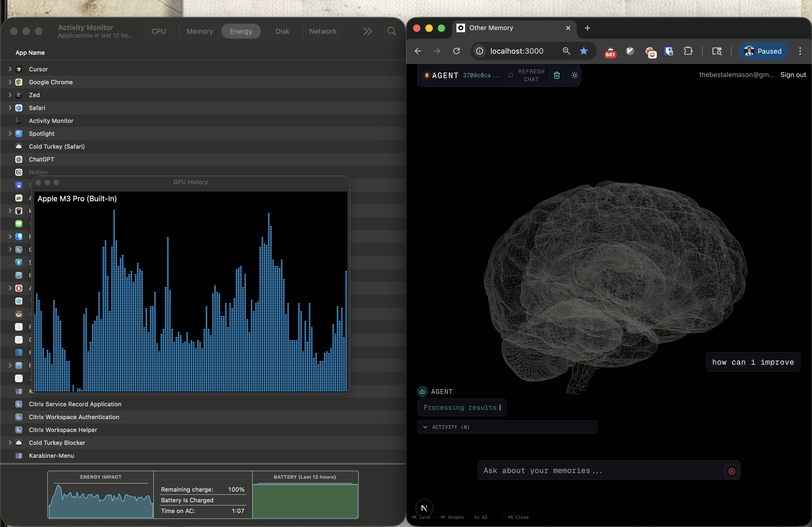Expand the Google Chrome process row
The image size is (812, 527).
click(x=10, y=82)
